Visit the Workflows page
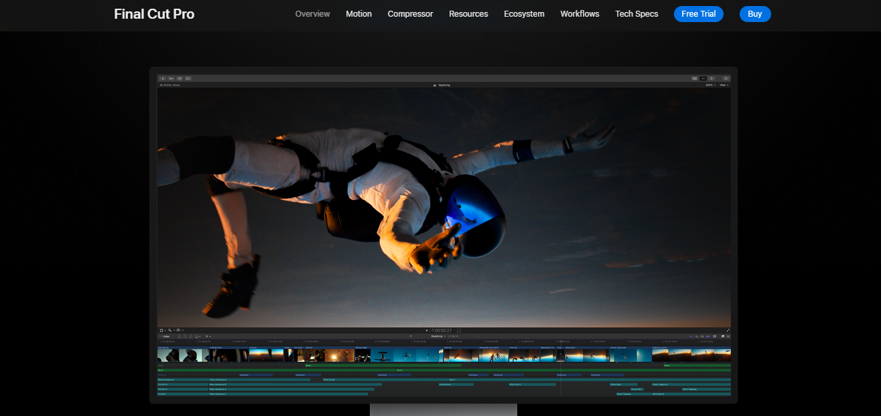This screenshot has width=881, height=416. coord(580,14)
